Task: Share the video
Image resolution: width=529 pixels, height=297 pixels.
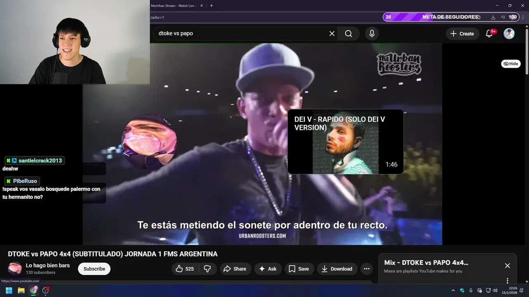Action: click(235, 269)
